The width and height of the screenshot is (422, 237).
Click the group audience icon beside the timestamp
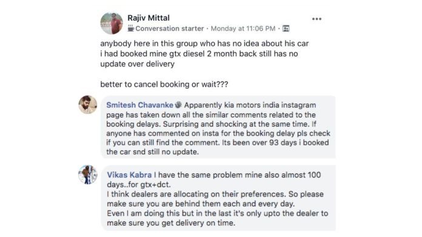click(x=286, y=28)
